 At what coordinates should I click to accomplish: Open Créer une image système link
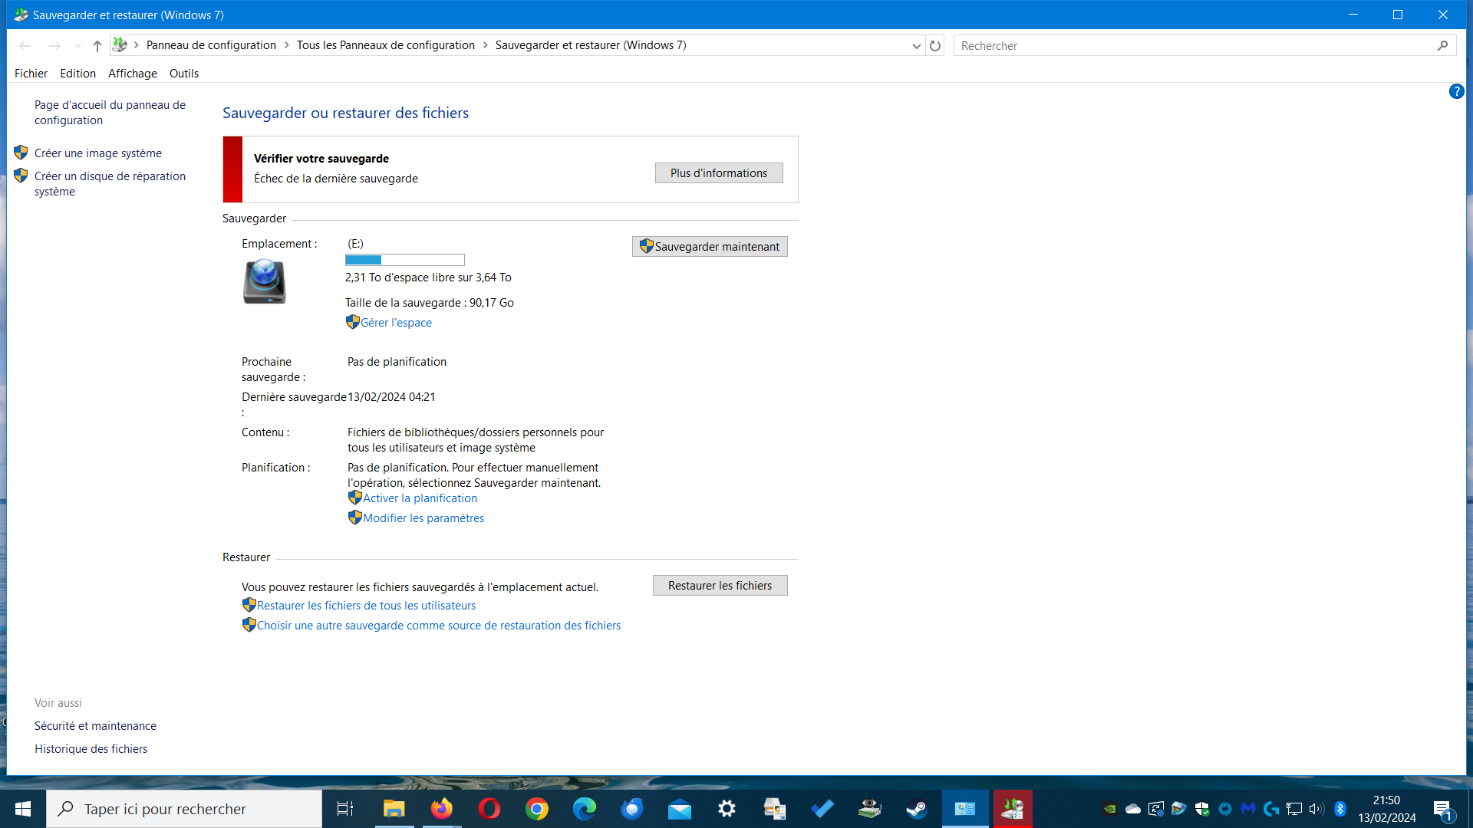pos(98,153)
